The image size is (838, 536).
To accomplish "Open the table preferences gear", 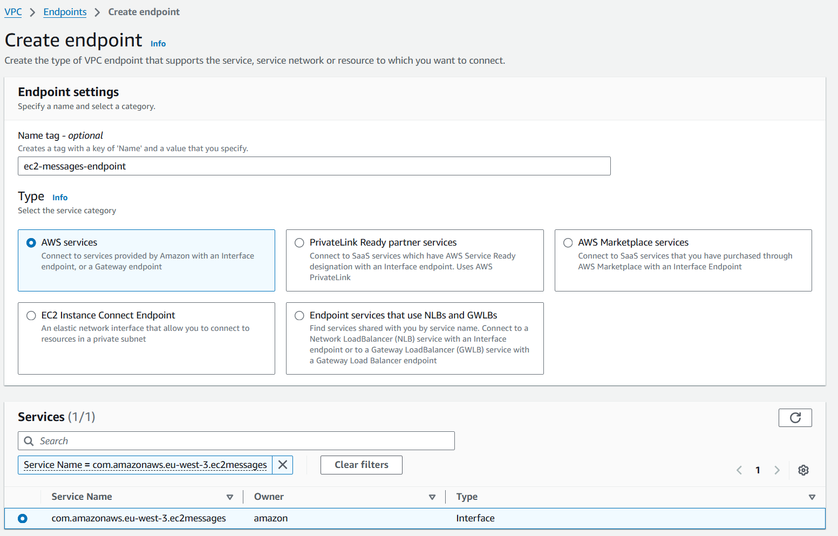I will click(803, 470).
